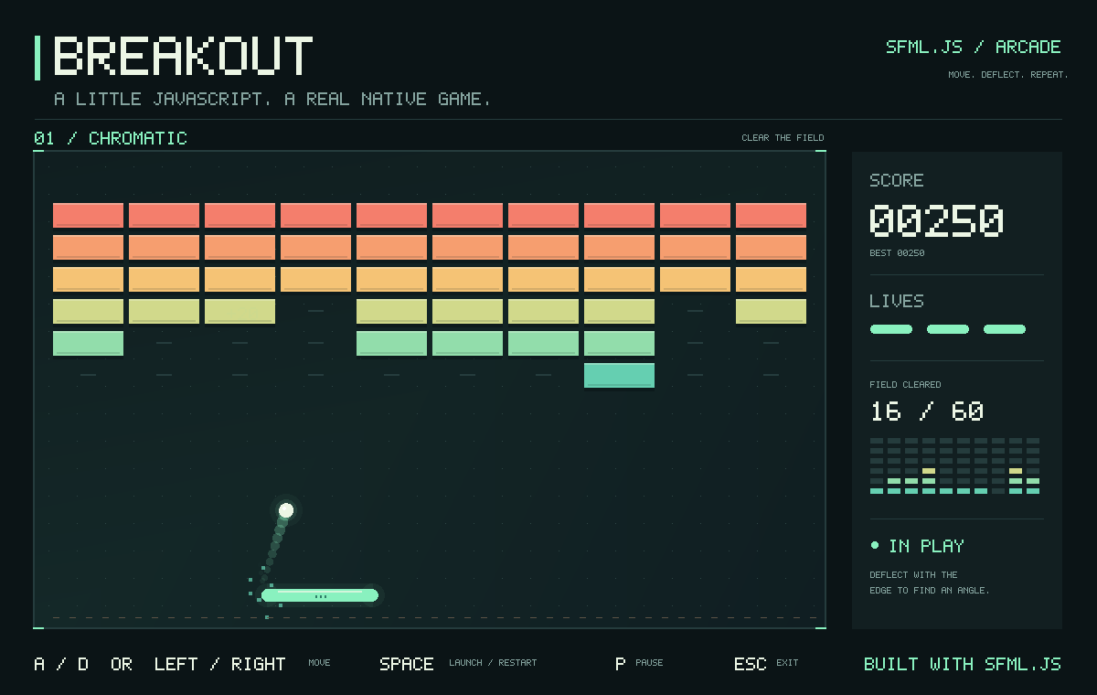This screenshot has height=695, width=1097.
Task: Click the last life pill under LIVES
Action: pos(1005,329)
